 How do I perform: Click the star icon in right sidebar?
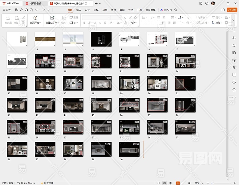234,45
